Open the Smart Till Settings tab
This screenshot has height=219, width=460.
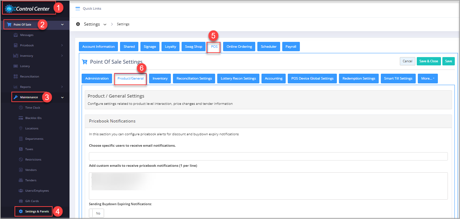[398, 79]
